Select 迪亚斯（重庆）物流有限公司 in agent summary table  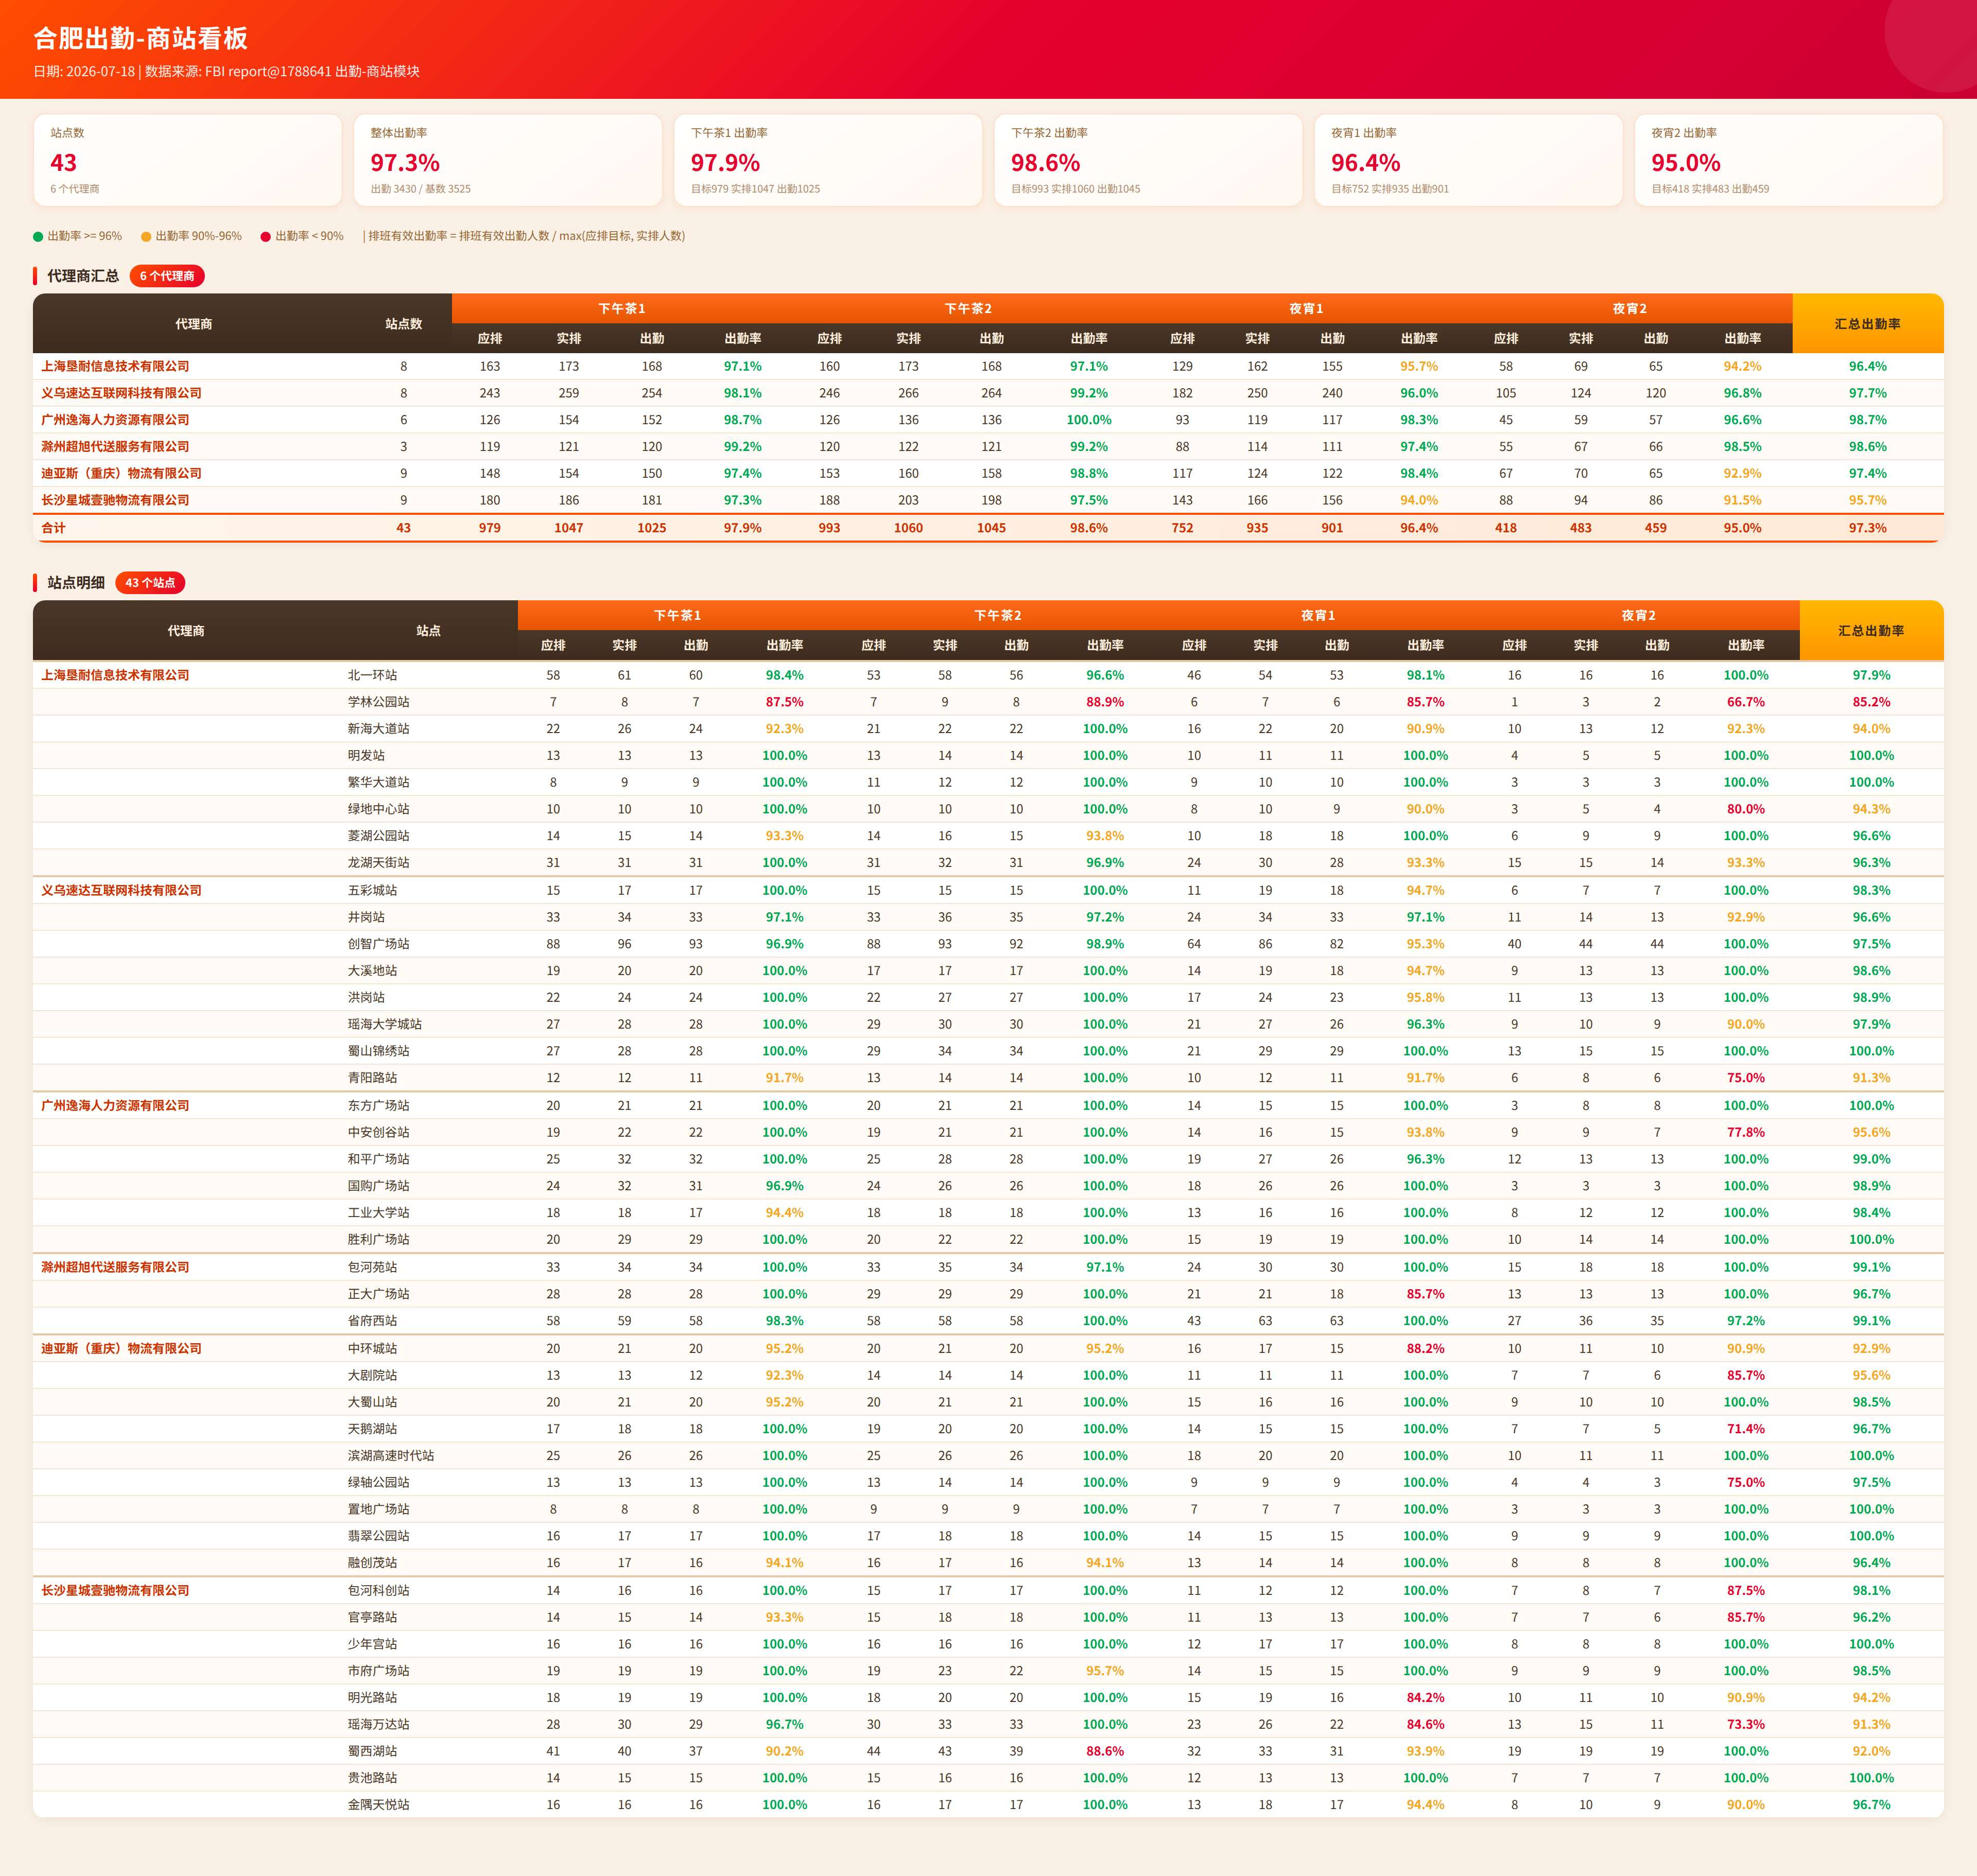point(121,474)
